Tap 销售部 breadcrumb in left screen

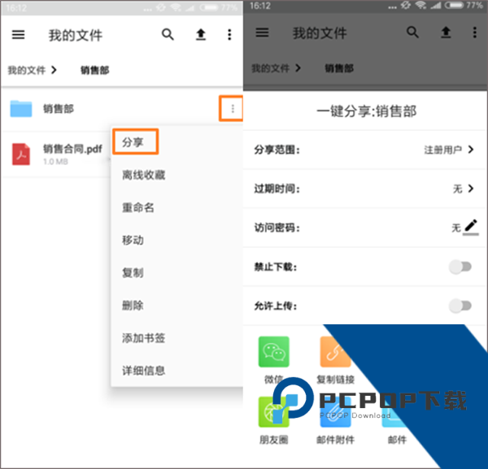click(x=95, y=70)
